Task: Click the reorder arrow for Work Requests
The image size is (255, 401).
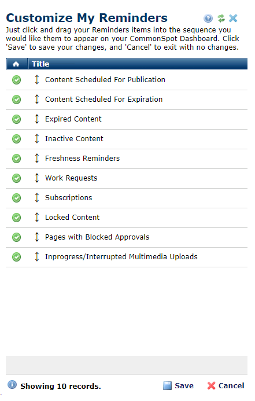Action: (37, 178)
